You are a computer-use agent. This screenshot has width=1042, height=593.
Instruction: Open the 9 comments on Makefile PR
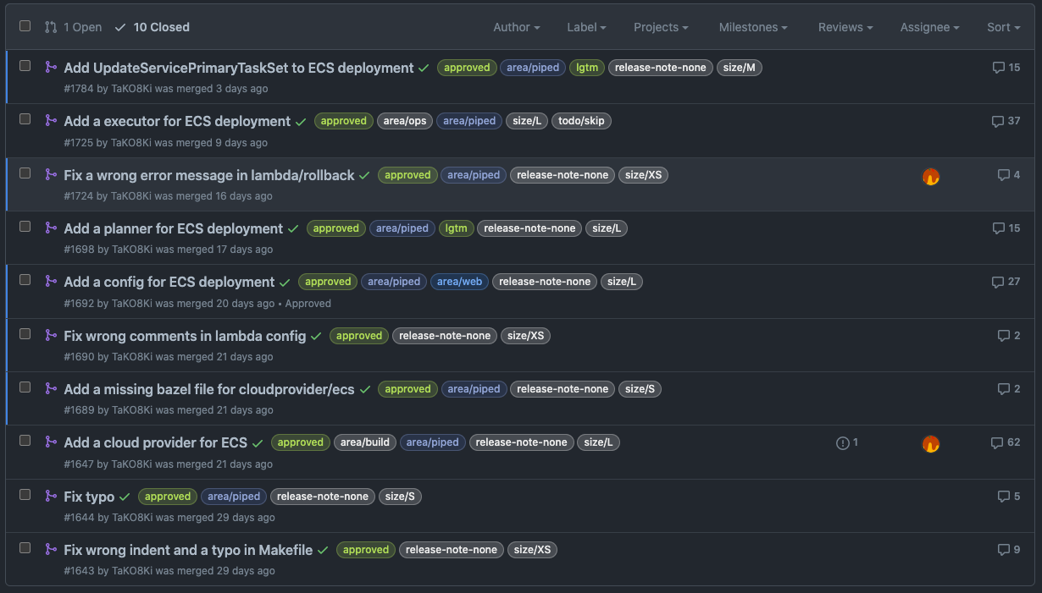click(x=1009, y=550)
